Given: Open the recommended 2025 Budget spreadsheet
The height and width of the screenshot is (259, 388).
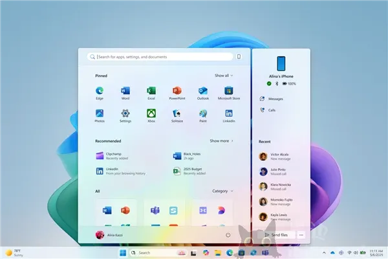Looking at the screenshot, I should click(x=189, y=171).
